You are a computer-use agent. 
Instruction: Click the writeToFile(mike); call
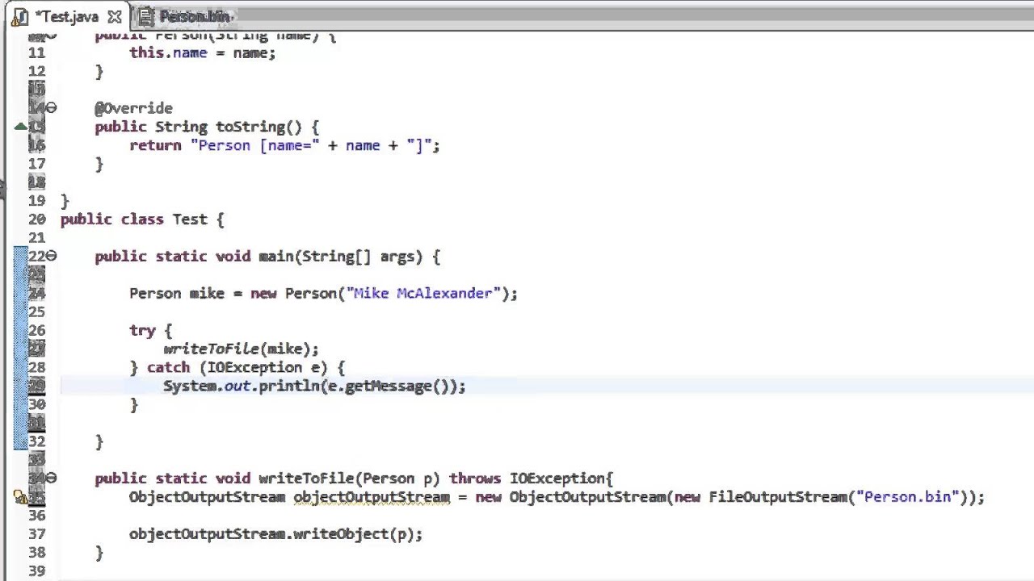pos(241,349)
